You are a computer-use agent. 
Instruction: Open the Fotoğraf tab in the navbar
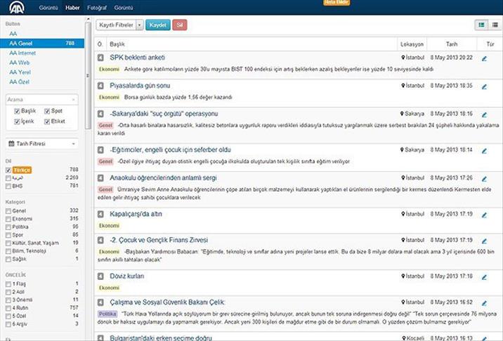point(96,7)
